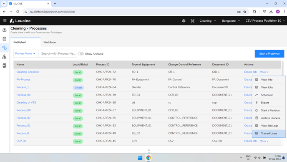Screen dimensions: 287x162
Task: Open the Process_1 link
Action: 23,87
